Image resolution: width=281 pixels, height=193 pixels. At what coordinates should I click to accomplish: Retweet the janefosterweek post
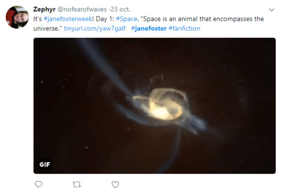coord(77,184)
